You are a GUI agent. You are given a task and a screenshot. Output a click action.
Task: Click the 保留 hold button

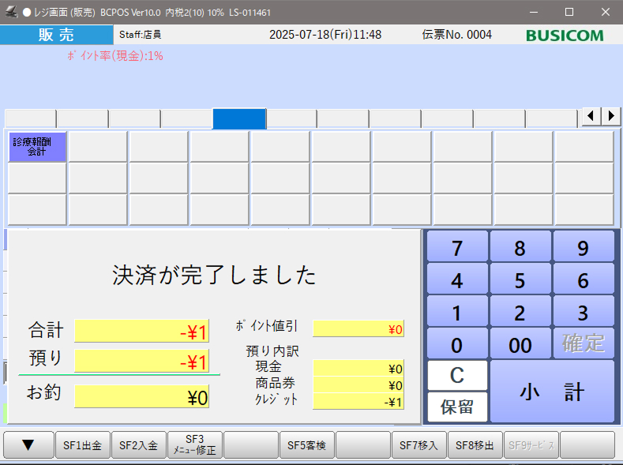(x=457, y=407)
